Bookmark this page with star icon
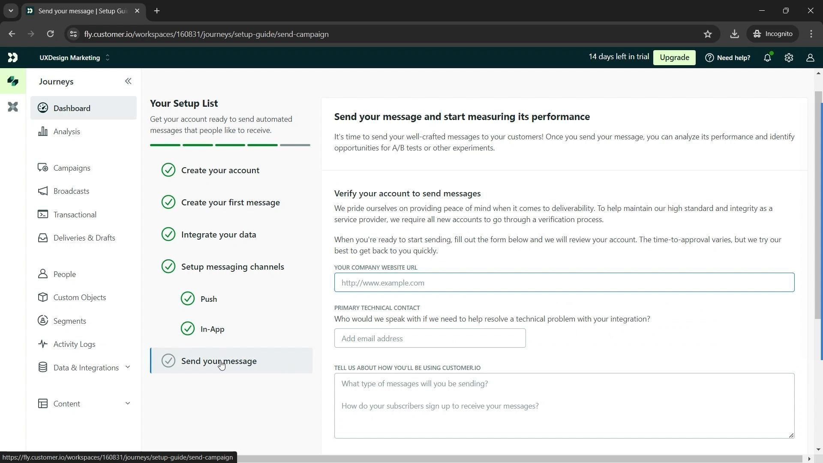The image size is (823, 463). click(708, 34)
